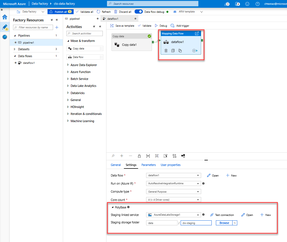This screenshot has width=287, height=242.
Task: Open Data Factory source dropdown
Action: (x=43, y=12)
